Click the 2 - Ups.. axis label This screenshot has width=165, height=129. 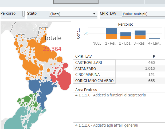tap(126, 43)
